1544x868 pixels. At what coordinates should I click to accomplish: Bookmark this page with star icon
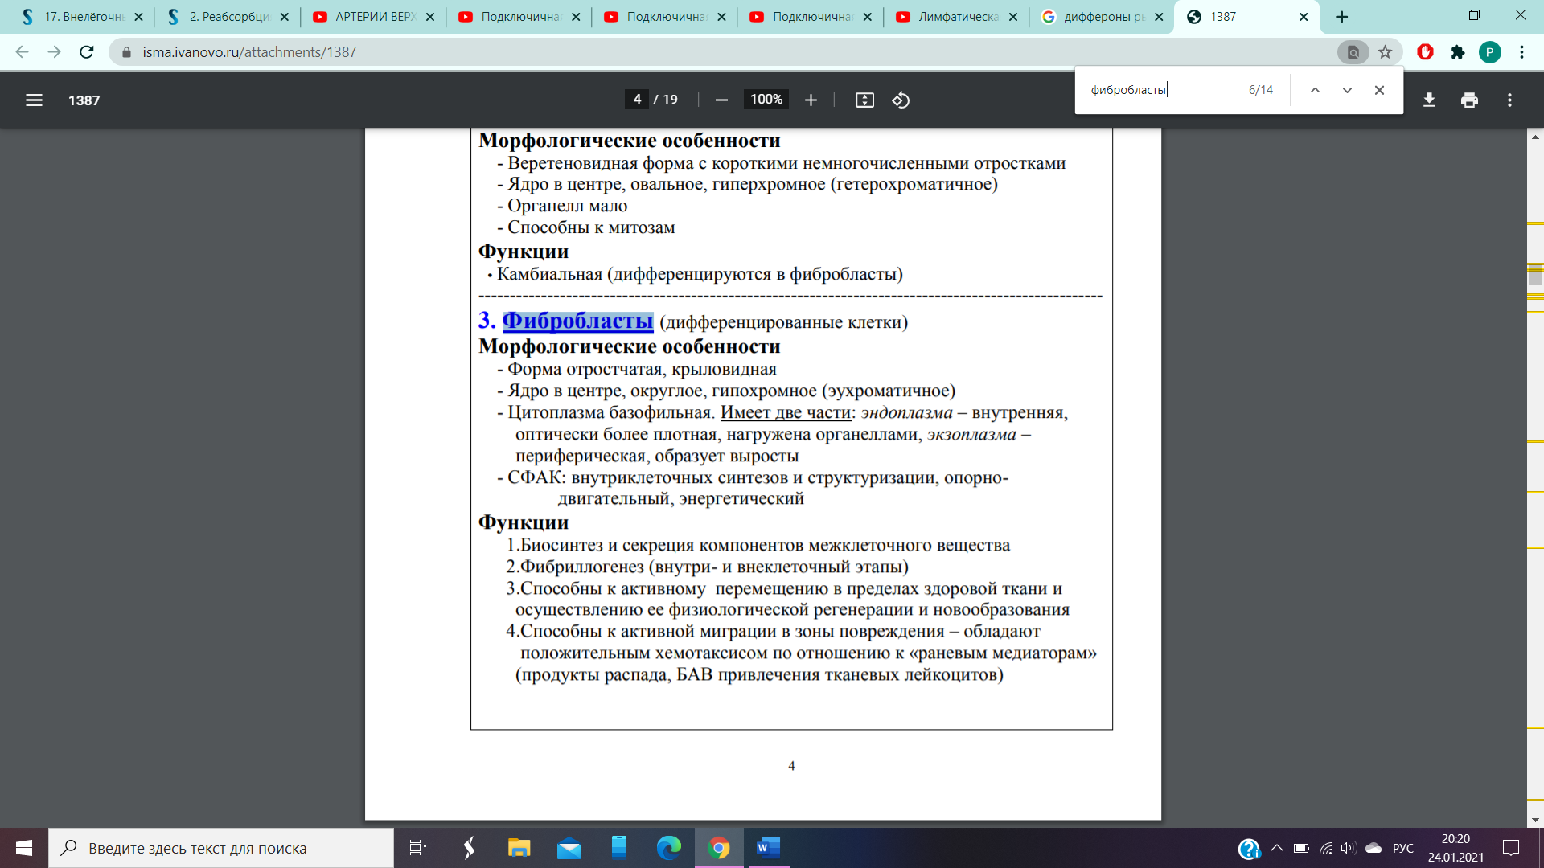click(x=1385, y=52)
